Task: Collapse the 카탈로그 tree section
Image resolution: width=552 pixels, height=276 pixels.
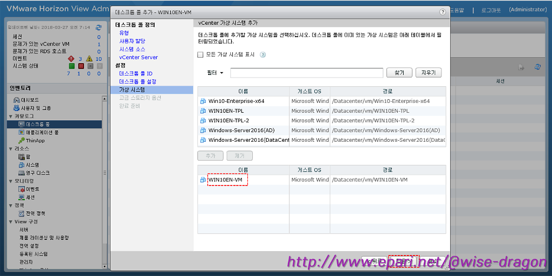Action: tap(11, 116)
